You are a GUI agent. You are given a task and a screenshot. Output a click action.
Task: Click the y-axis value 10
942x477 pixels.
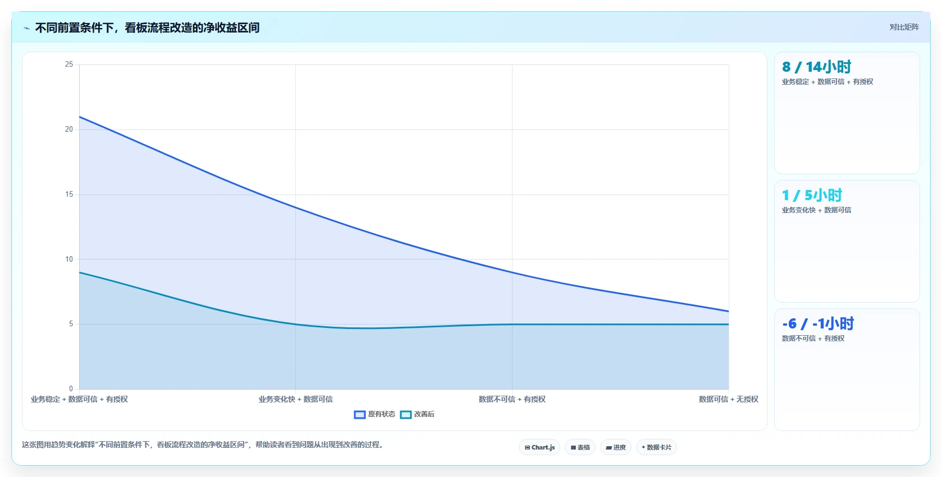68,259
